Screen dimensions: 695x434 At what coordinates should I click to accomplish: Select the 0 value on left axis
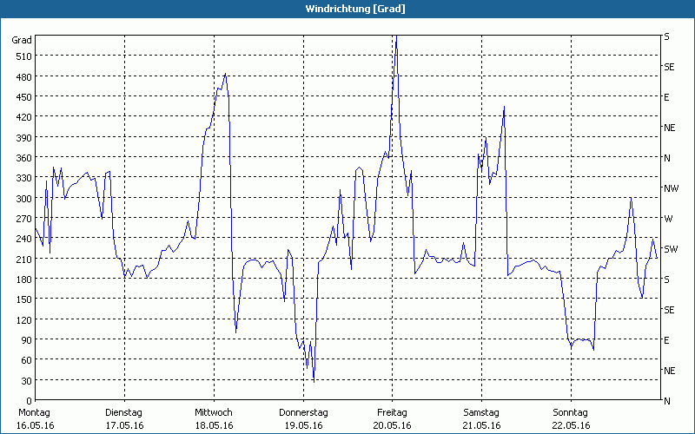30,401
